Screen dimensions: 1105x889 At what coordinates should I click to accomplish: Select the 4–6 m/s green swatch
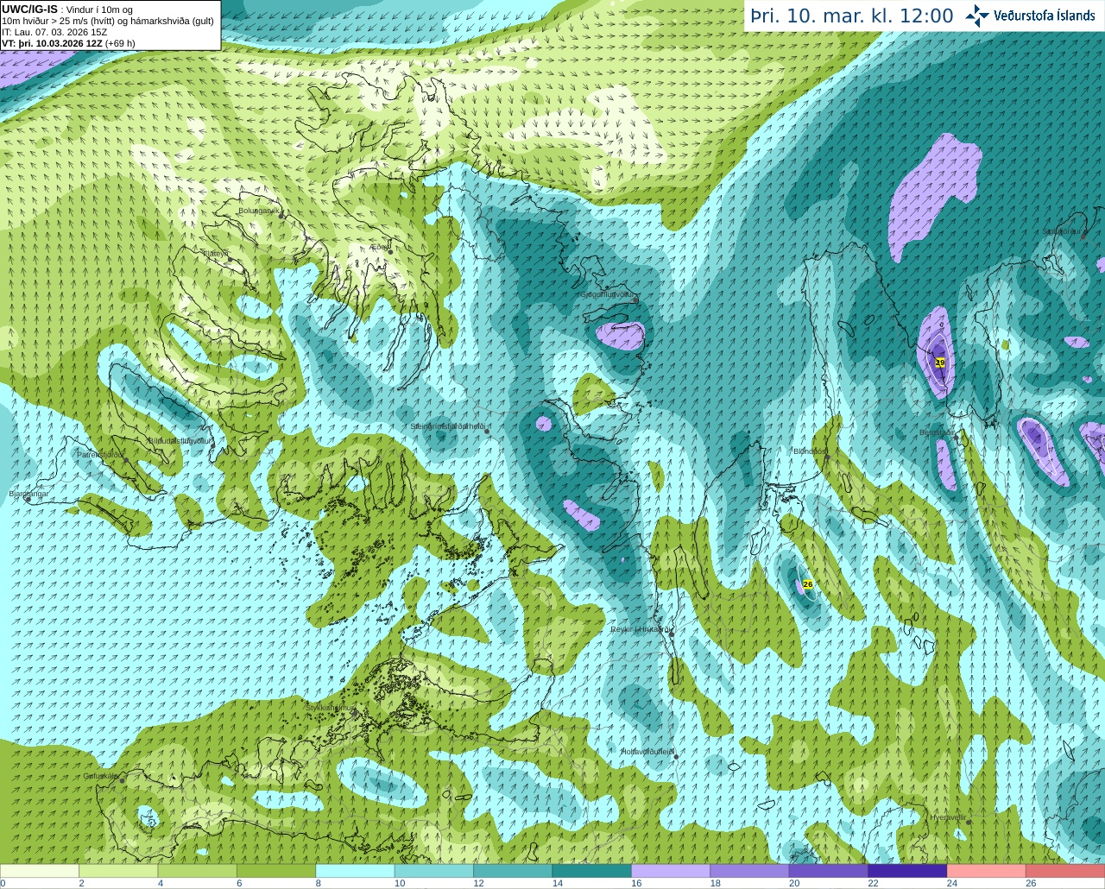198,871
